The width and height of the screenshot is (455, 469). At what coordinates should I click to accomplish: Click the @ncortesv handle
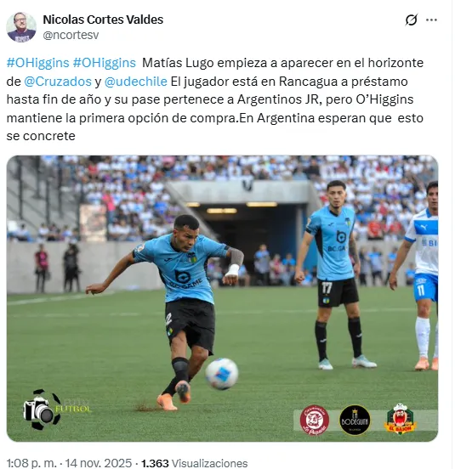pyautogui.click(x=71, y=35)
